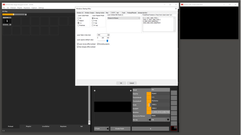Open Layer Default Blit Mode dropdown
The image size is (241, 135).
coord(124,18)
